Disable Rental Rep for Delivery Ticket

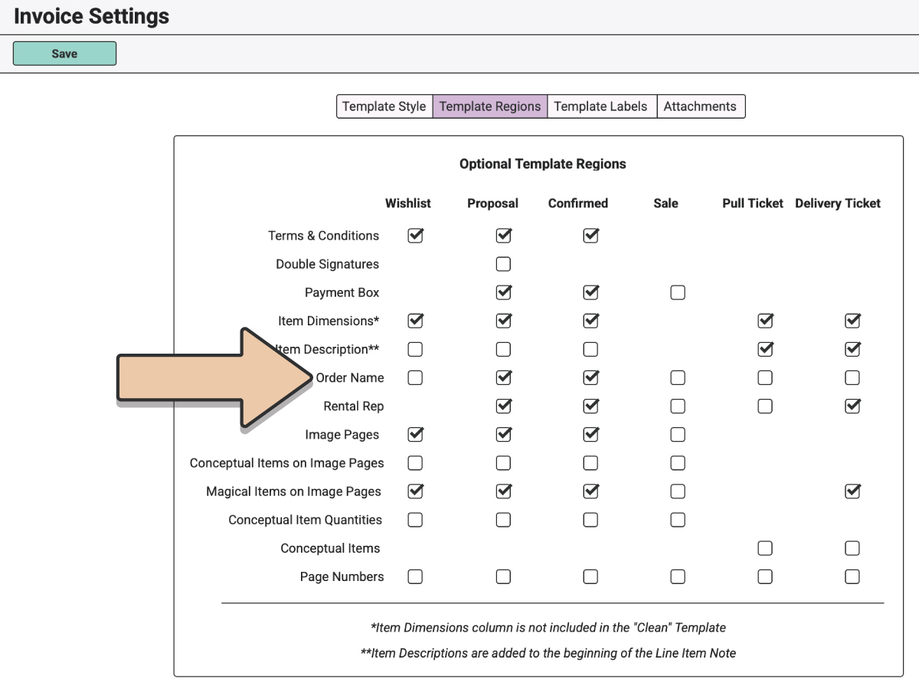(852, 406)
